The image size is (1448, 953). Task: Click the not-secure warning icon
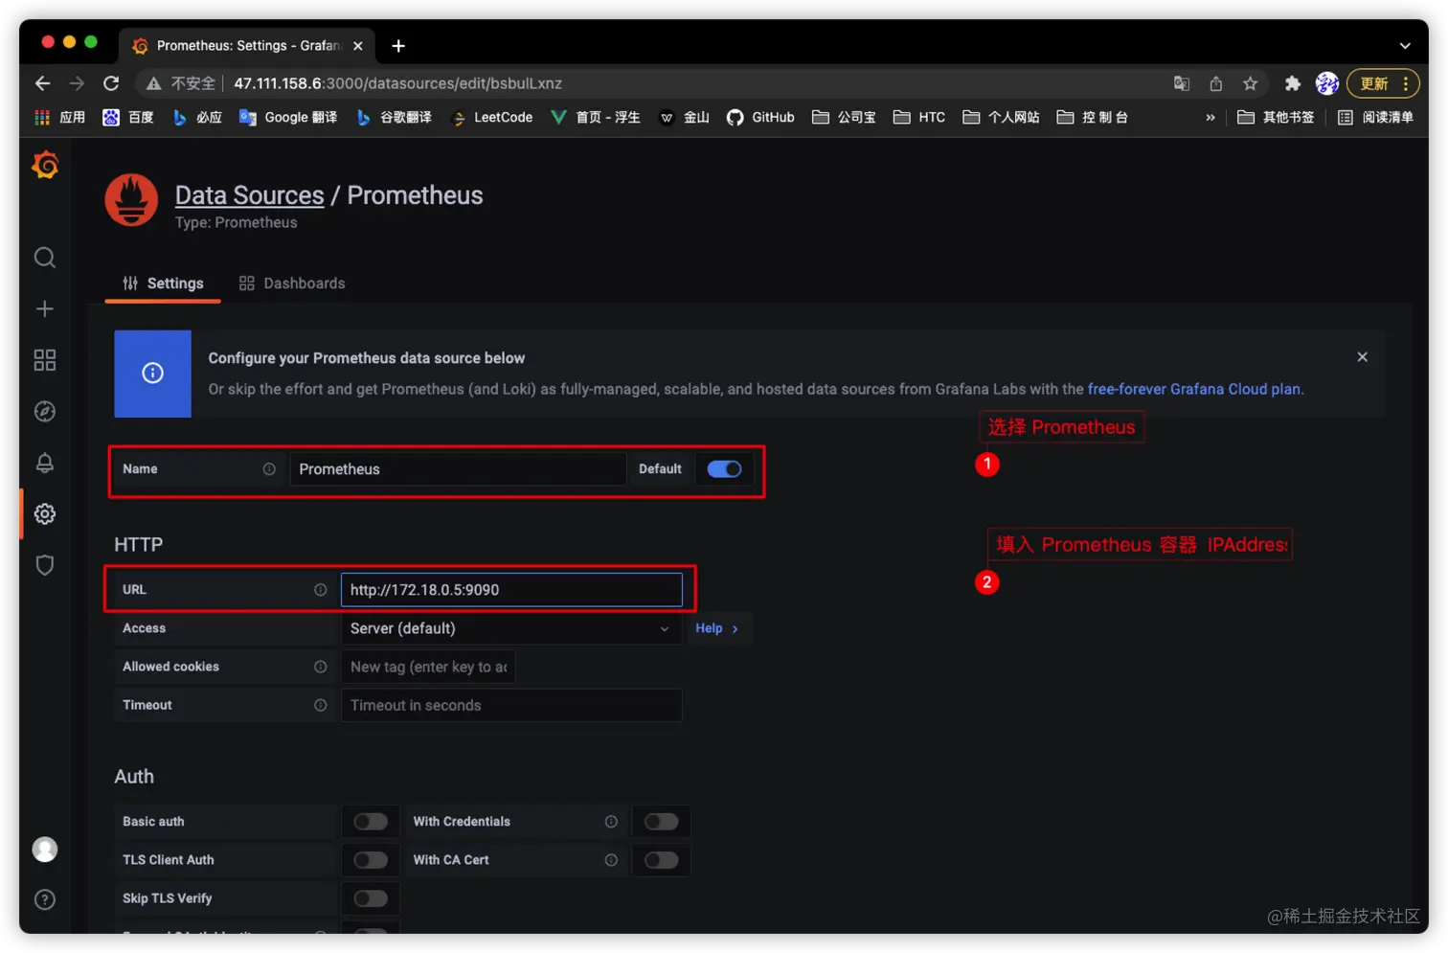coord(153,84)
